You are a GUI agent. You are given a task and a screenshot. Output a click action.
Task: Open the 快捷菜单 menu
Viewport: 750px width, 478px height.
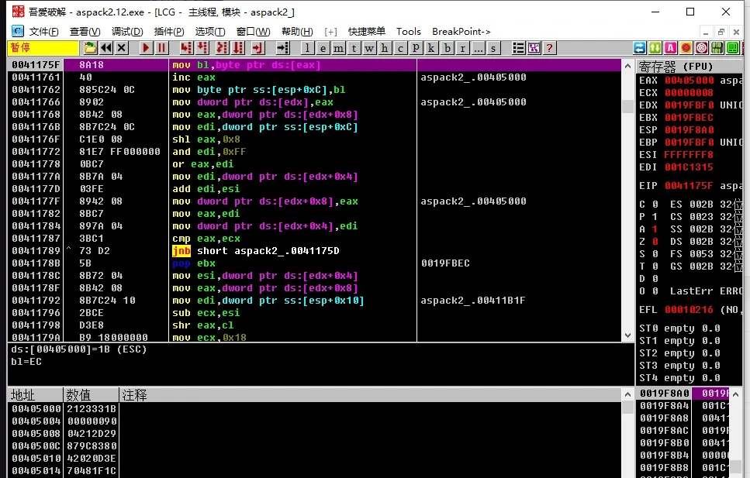(x=366, y=32)
